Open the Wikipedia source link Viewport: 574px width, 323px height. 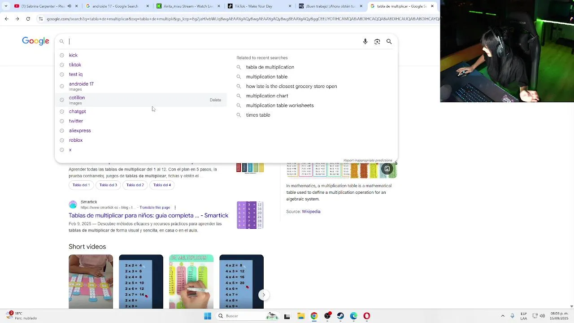311,212
